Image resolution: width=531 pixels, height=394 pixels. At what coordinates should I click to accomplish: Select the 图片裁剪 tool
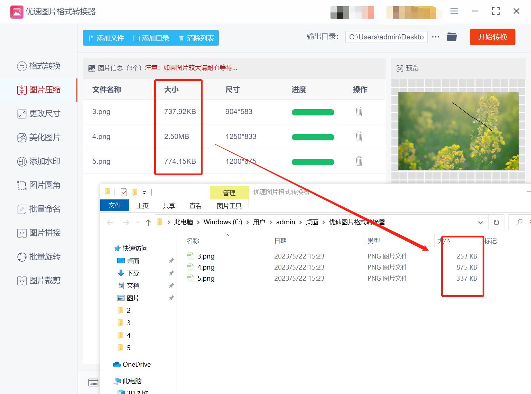click(x=39, y=280)
